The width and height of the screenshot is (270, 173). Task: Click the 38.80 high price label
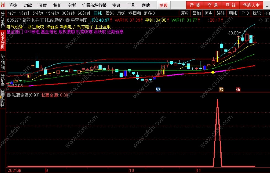(233, 33)
